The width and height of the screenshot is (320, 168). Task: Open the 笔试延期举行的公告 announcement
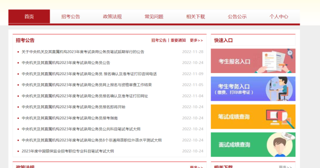point(83,52)
